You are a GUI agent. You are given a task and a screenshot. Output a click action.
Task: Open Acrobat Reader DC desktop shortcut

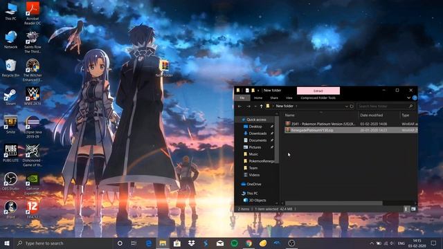[33, 12]
